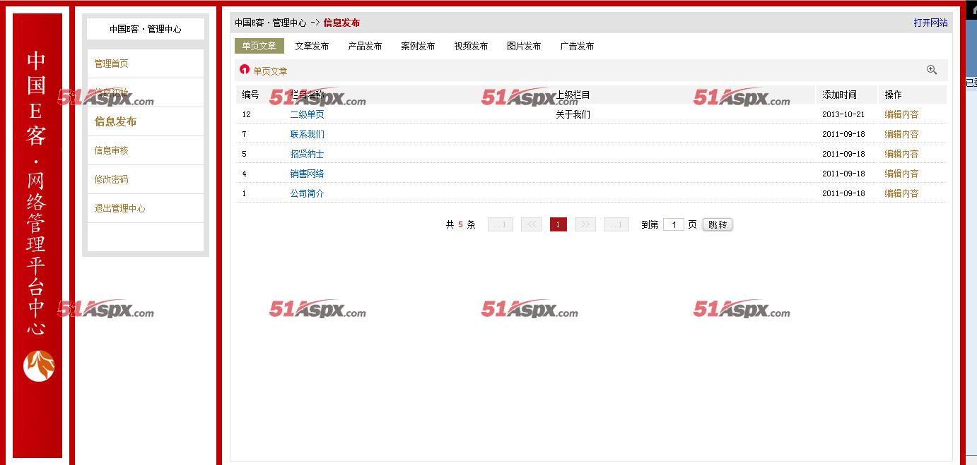Click the 关于我们 parent column cell
The height and width of the screenshot is (465, 977).
tap(573, 114)
